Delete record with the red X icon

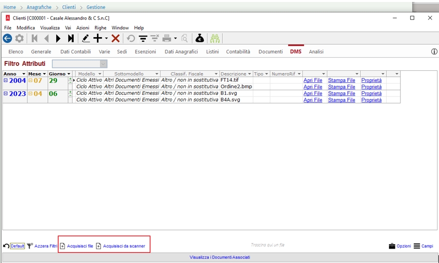(x=116, y=38)
